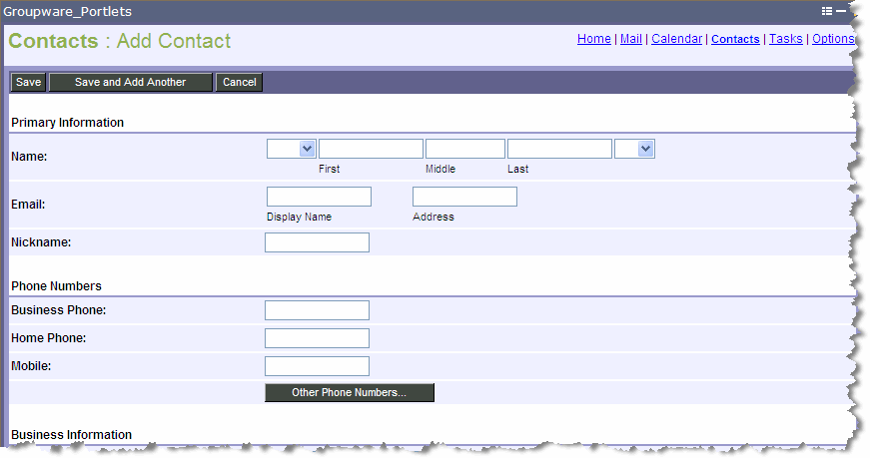Select the Home Phone: label
This screenshot has height=458, width=870.
[x=48, y=337]
